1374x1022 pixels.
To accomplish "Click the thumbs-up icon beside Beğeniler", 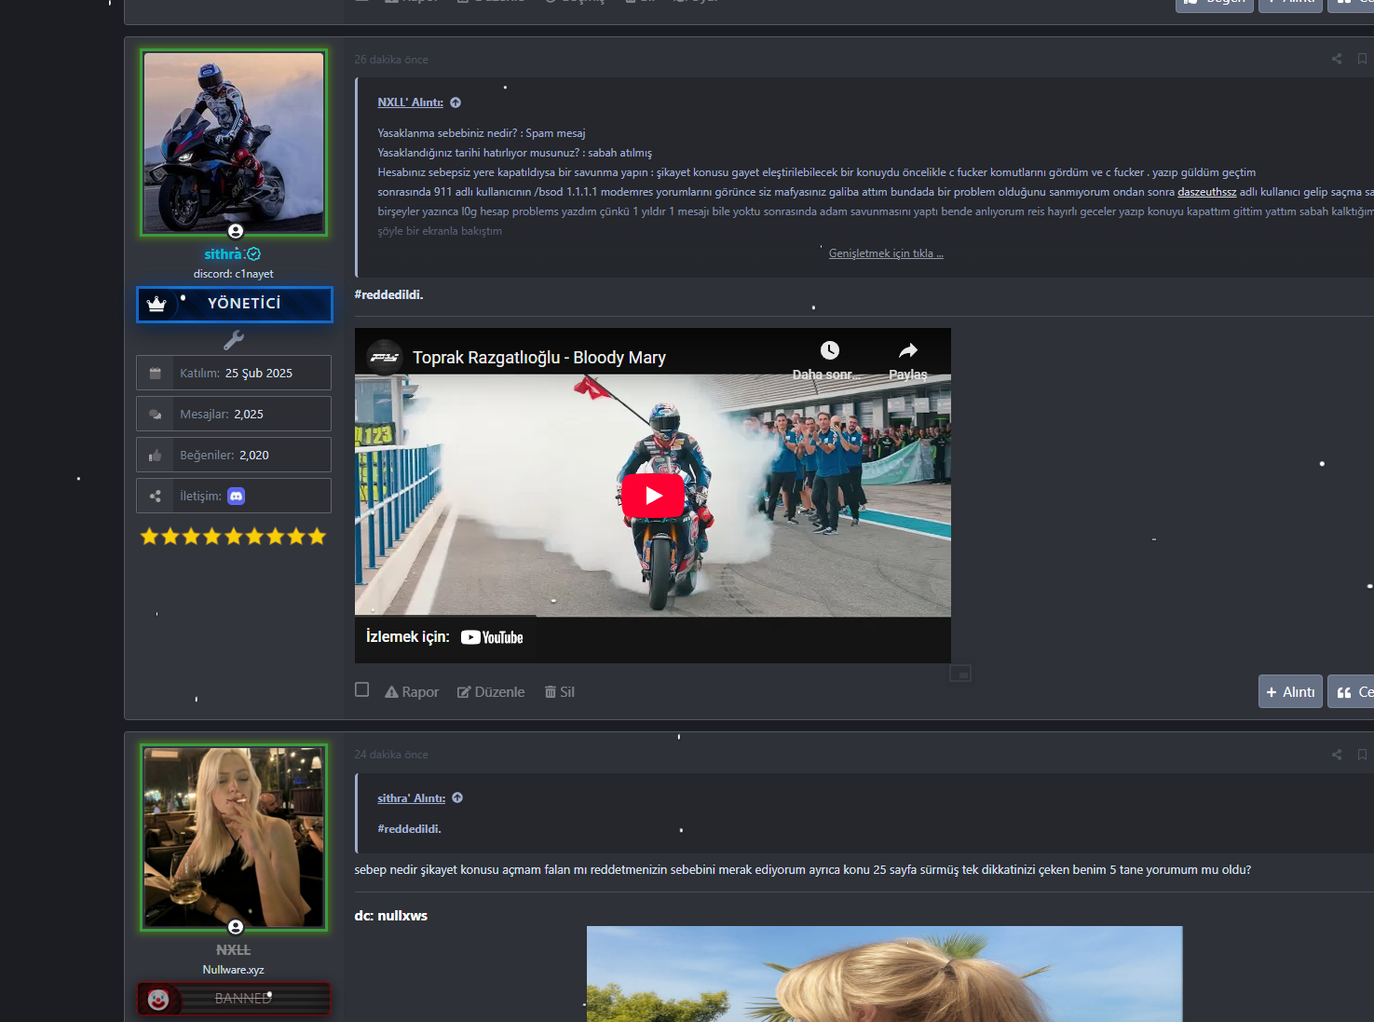I will 156,455.
